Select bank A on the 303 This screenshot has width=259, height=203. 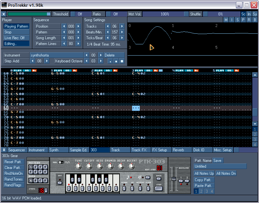(31, 181)
